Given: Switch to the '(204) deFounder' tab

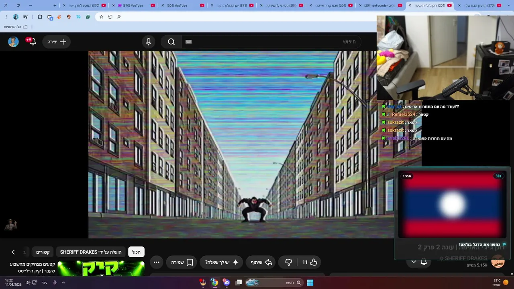Looking at the screenshot, I should tap(379, 6).
